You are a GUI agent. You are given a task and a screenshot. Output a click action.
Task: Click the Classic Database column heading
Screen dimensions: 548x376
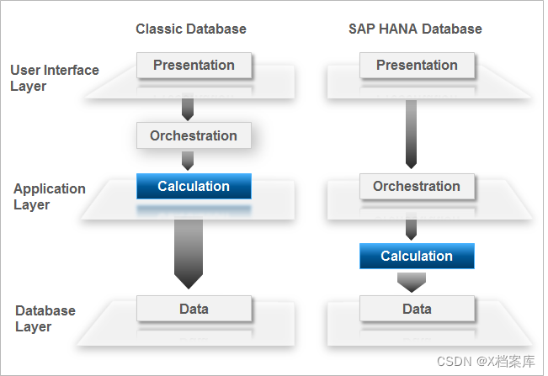[191, 29]
